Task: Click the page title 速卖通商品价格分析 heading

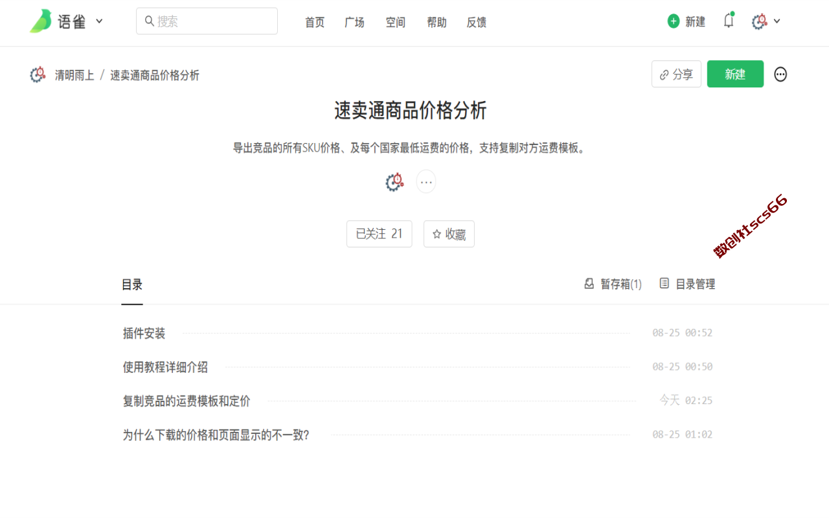Action: point(410,111)
